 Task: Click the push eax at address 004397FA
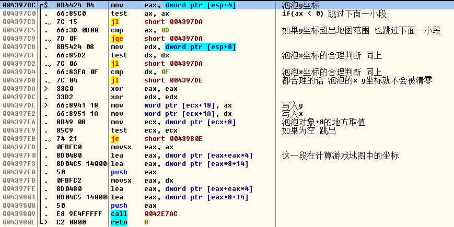134,172
